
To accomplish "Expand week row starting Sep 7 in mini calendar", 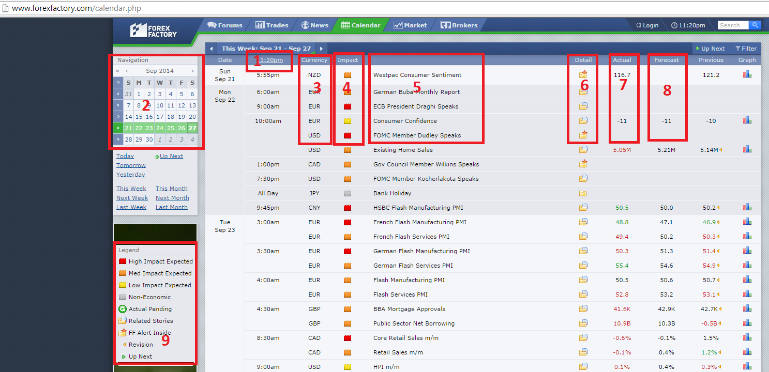I will point(118,105).
